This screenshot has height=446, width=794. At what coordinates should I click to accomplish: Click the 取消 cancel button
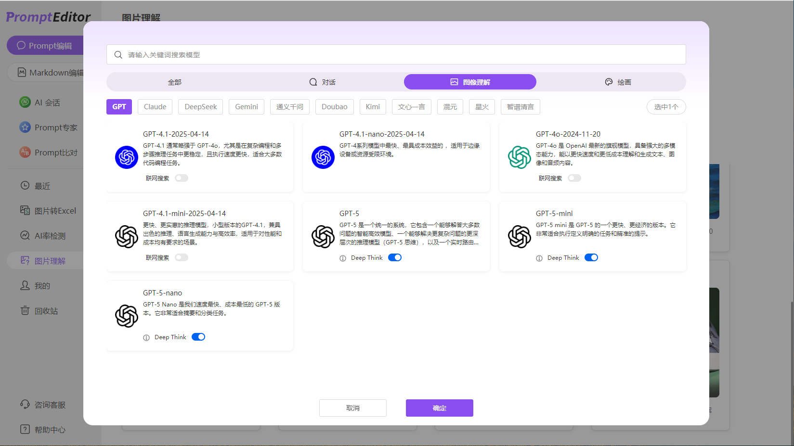[352, 408]
